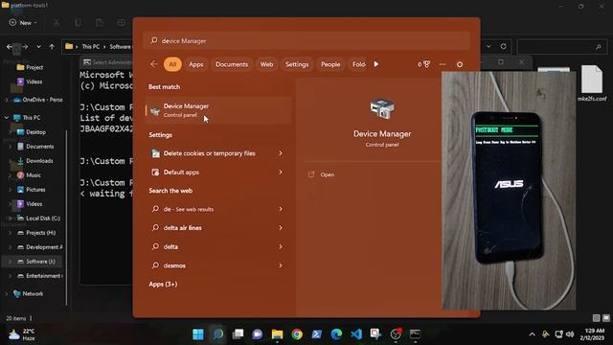Click the taskbar clock showing 1:29 AM

tap(592, 334)
